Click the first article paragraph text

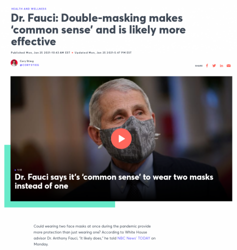pyautogui.click(x=94, y=235)
